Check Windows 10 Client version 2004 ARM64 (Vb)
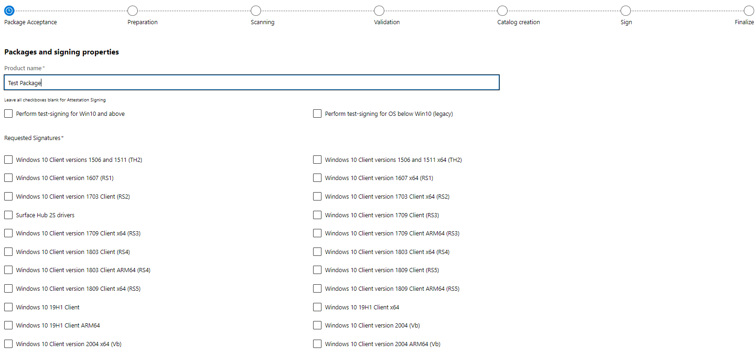The image size is (756, 361). pos(317,344)
